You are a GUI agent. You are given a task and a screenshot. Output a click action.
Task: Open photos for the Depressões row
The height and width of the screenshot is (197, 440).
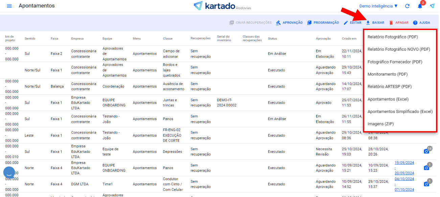click(x=426, y=151)
